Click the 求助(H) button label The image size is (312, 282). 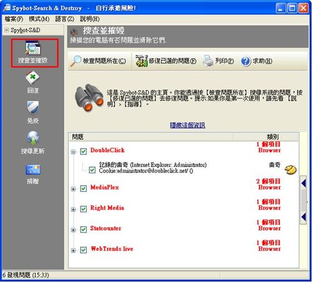pos(262,61)
